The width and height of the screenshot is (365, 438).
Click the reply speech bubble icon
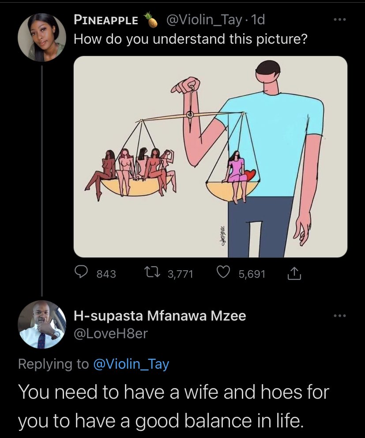tap(81, 274)
